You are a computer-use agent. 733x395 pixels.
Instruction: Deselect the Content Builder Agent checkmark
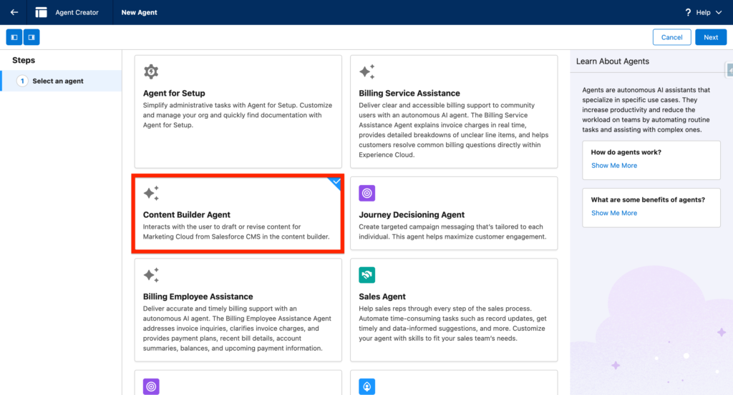[x=336, y=182]
